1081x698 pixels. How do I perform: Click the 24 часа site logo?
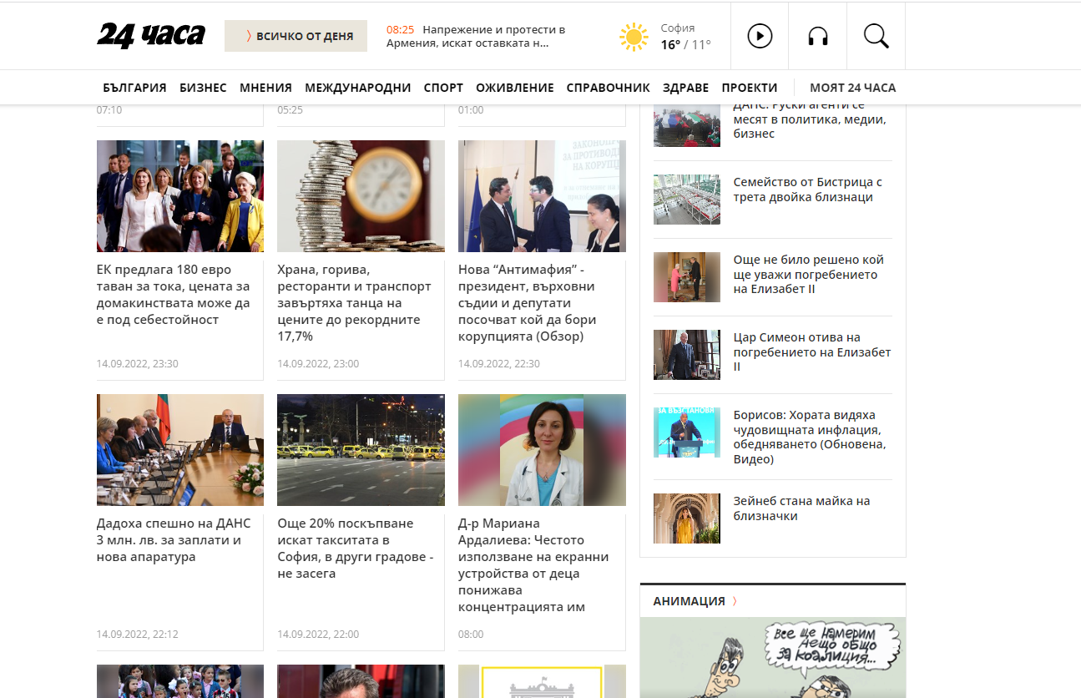[151, 35]
